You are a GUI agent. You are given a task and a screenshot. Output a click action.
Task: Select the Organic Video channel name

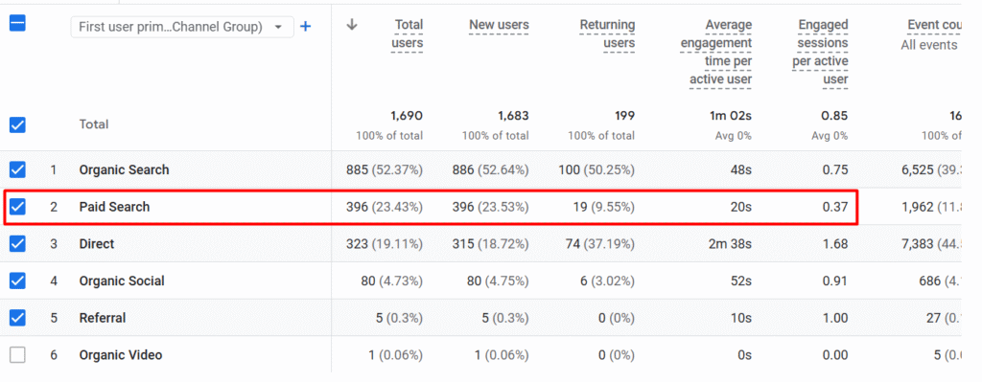pos(121,355)
